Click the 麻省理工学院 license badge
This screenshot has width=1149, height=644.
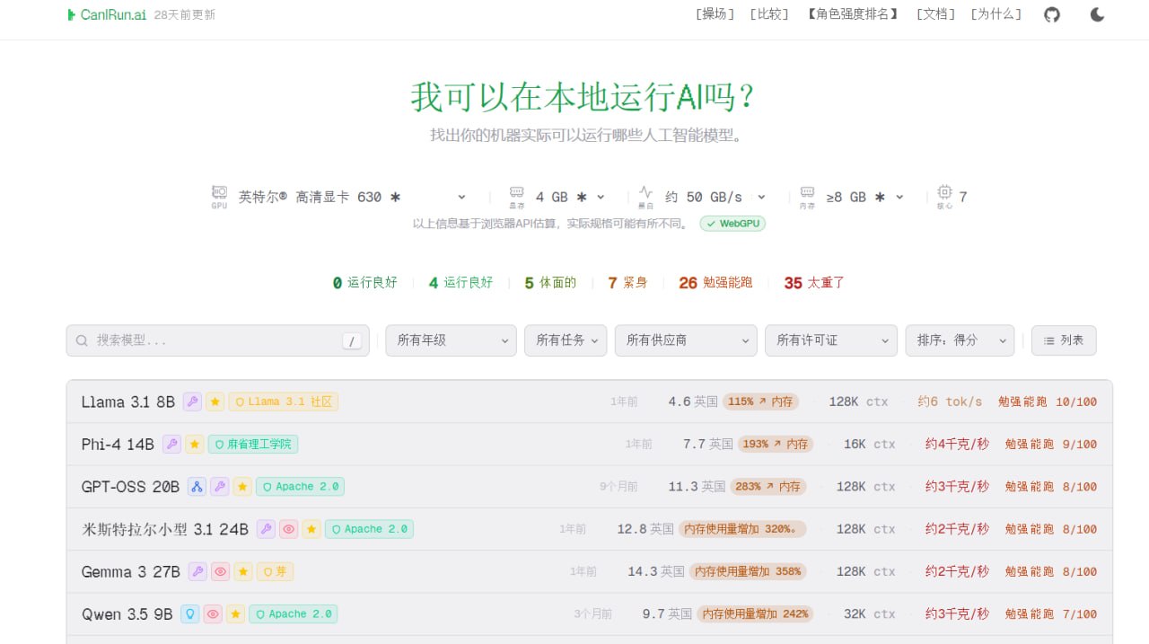pyautogui.click(x=253, y=445)
